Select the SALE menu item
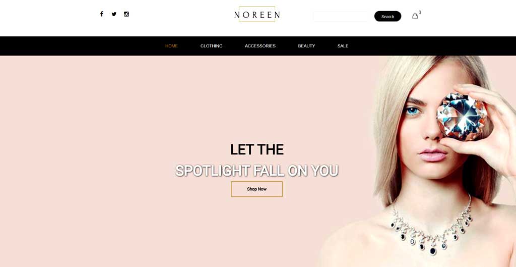This screenshot has width=516, height=267. point(343,46)
